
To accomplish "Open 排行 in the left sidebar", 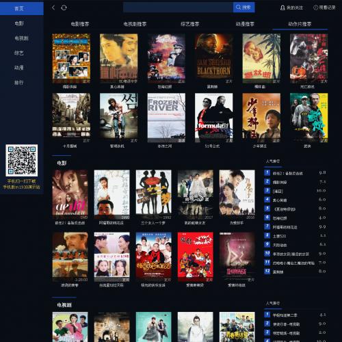I will tap(19, 83).
